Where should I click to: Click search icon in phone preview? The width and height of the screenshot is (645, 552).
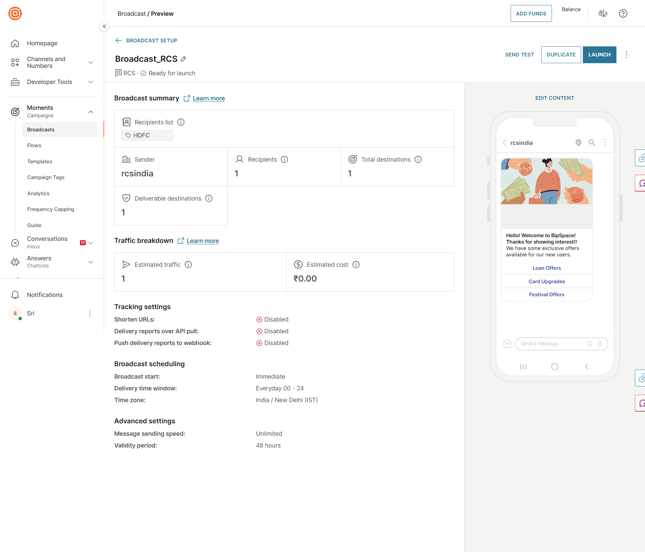(x=592, y=142)
